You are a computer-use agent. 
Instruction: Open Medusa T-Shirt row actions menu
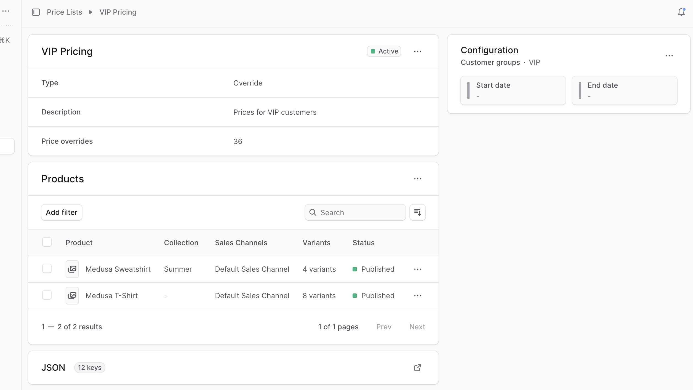click(417, 296)
